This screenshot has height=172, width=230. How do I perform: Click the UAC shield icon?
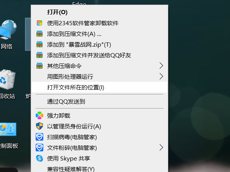tap(39, 126)
